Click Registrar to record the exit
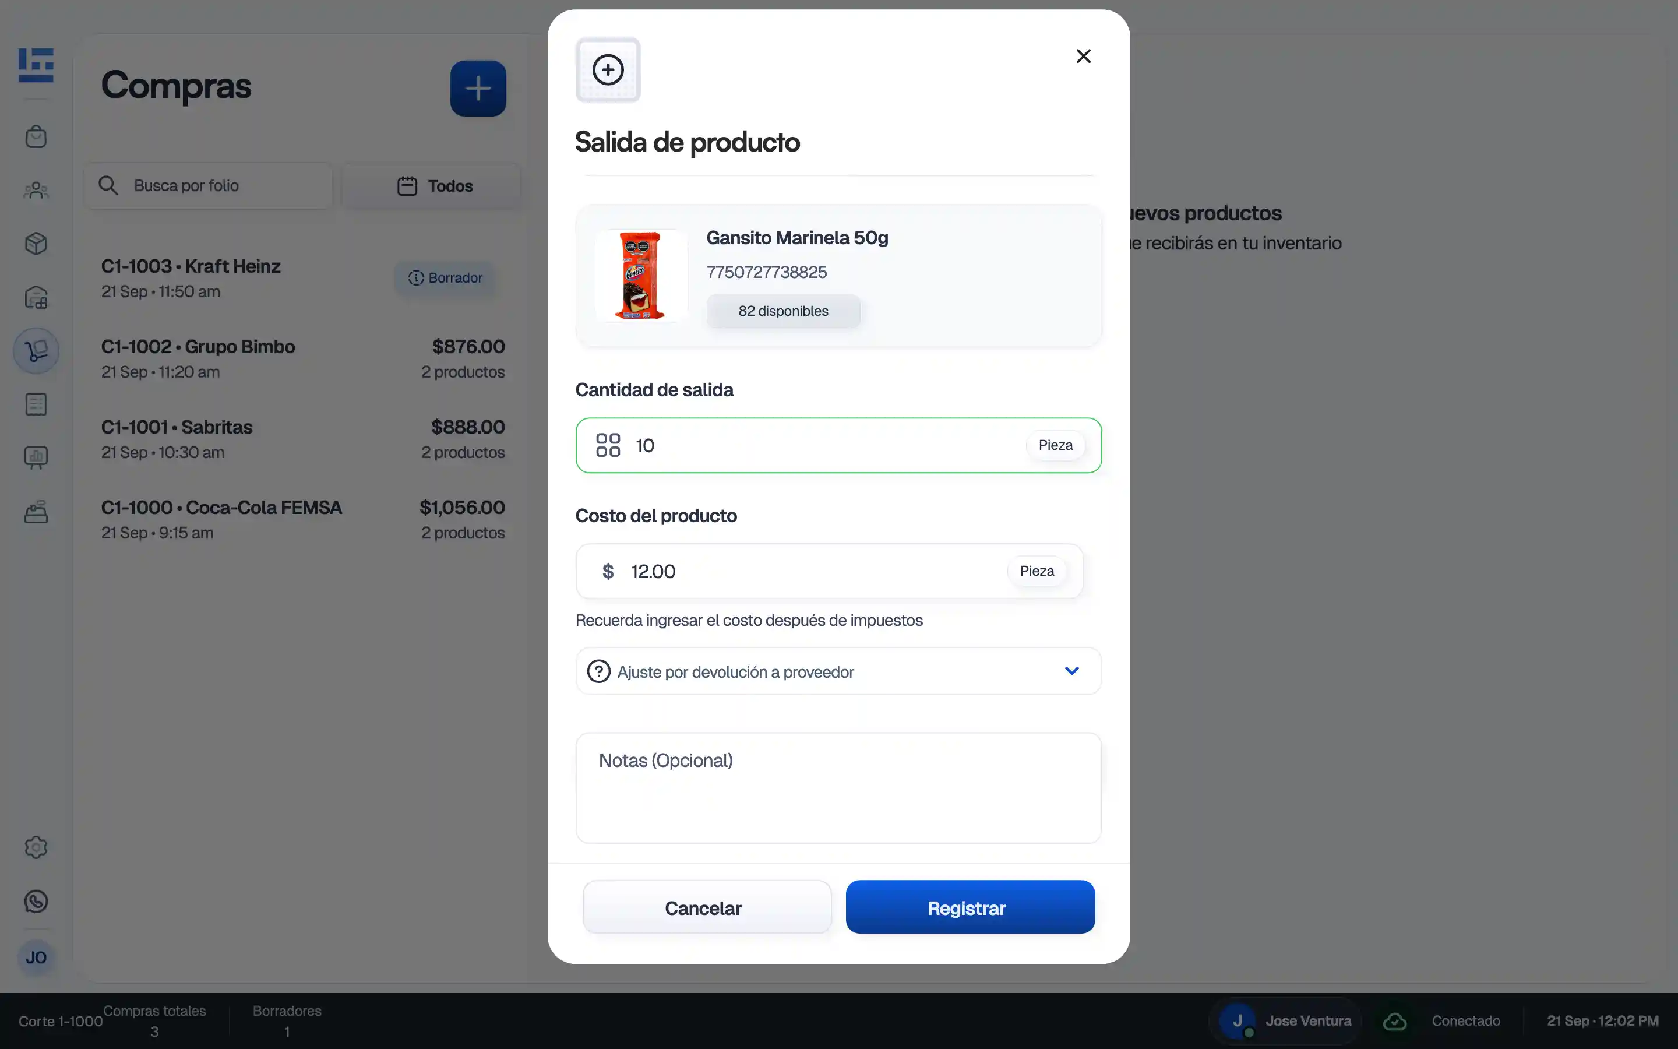 click(x=970, y=907)
